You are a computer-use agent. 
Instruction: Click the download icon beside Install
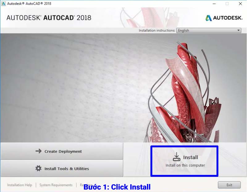(x=176, y=157)
